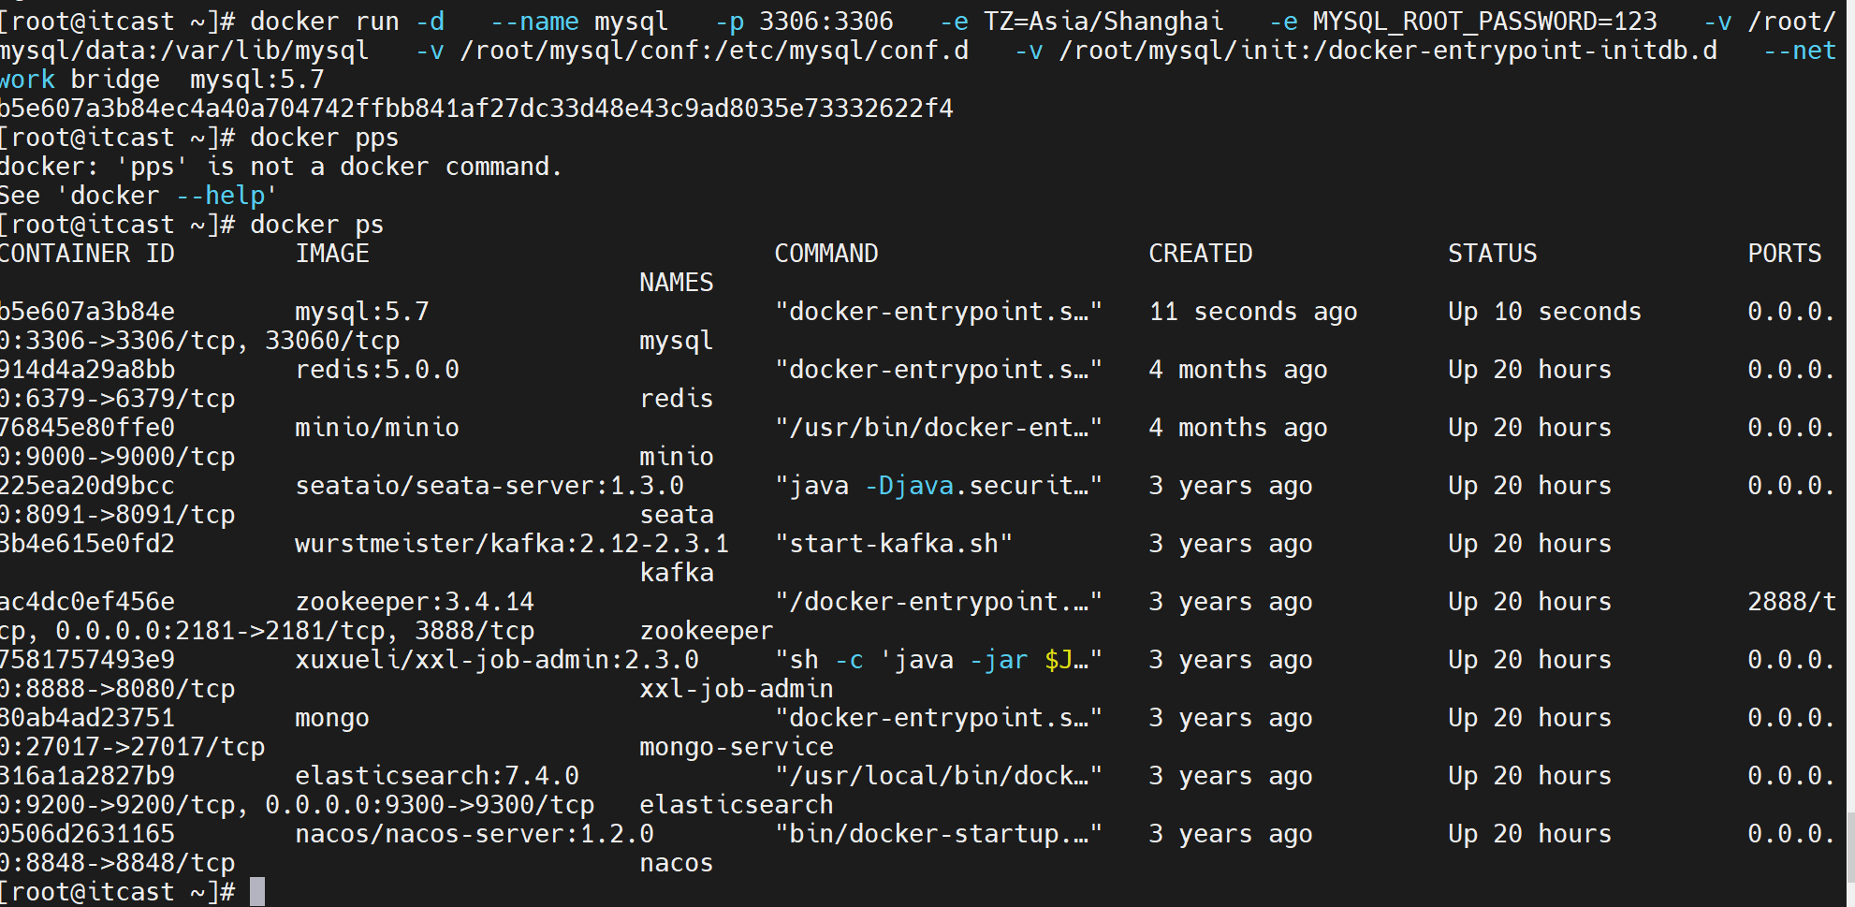Click the elasticsearch:7.4.0 image text
The width and height of the screenshot is (1855, 907).
tap(436, 775)
